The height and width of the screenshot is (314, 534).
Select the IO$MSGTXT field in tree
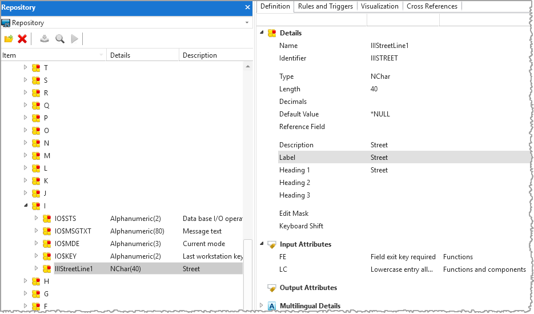coord(73,231)
